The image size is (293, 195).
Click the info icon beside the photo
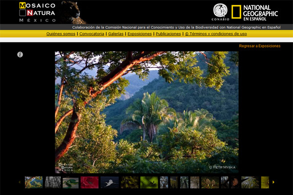pyautogui.click(x=20, y=55)
